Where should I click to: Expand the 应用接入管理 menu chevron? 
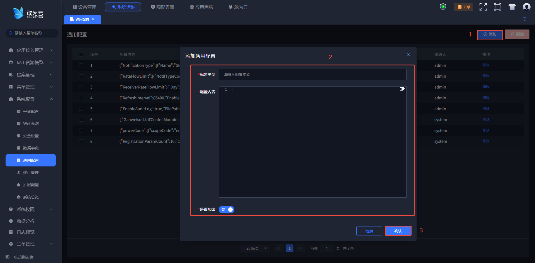click(51, 50)
